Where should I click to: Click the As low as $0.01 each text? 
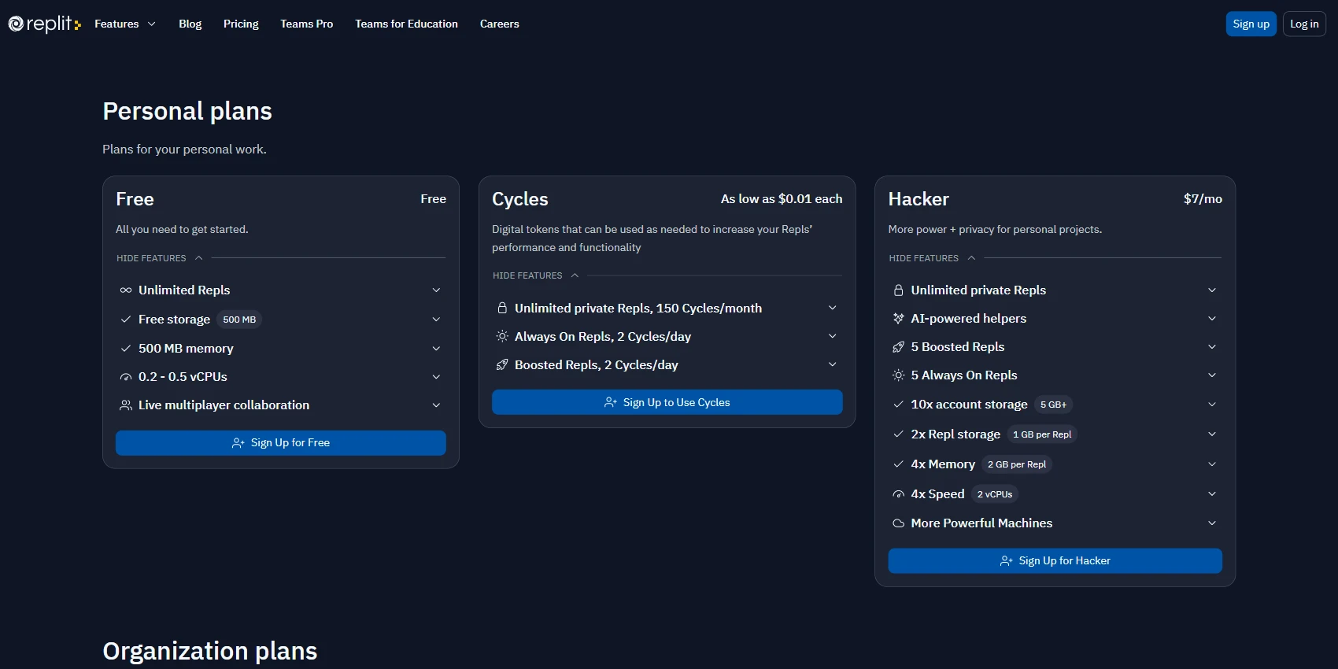pyautogui.click(x=782, y=199)
